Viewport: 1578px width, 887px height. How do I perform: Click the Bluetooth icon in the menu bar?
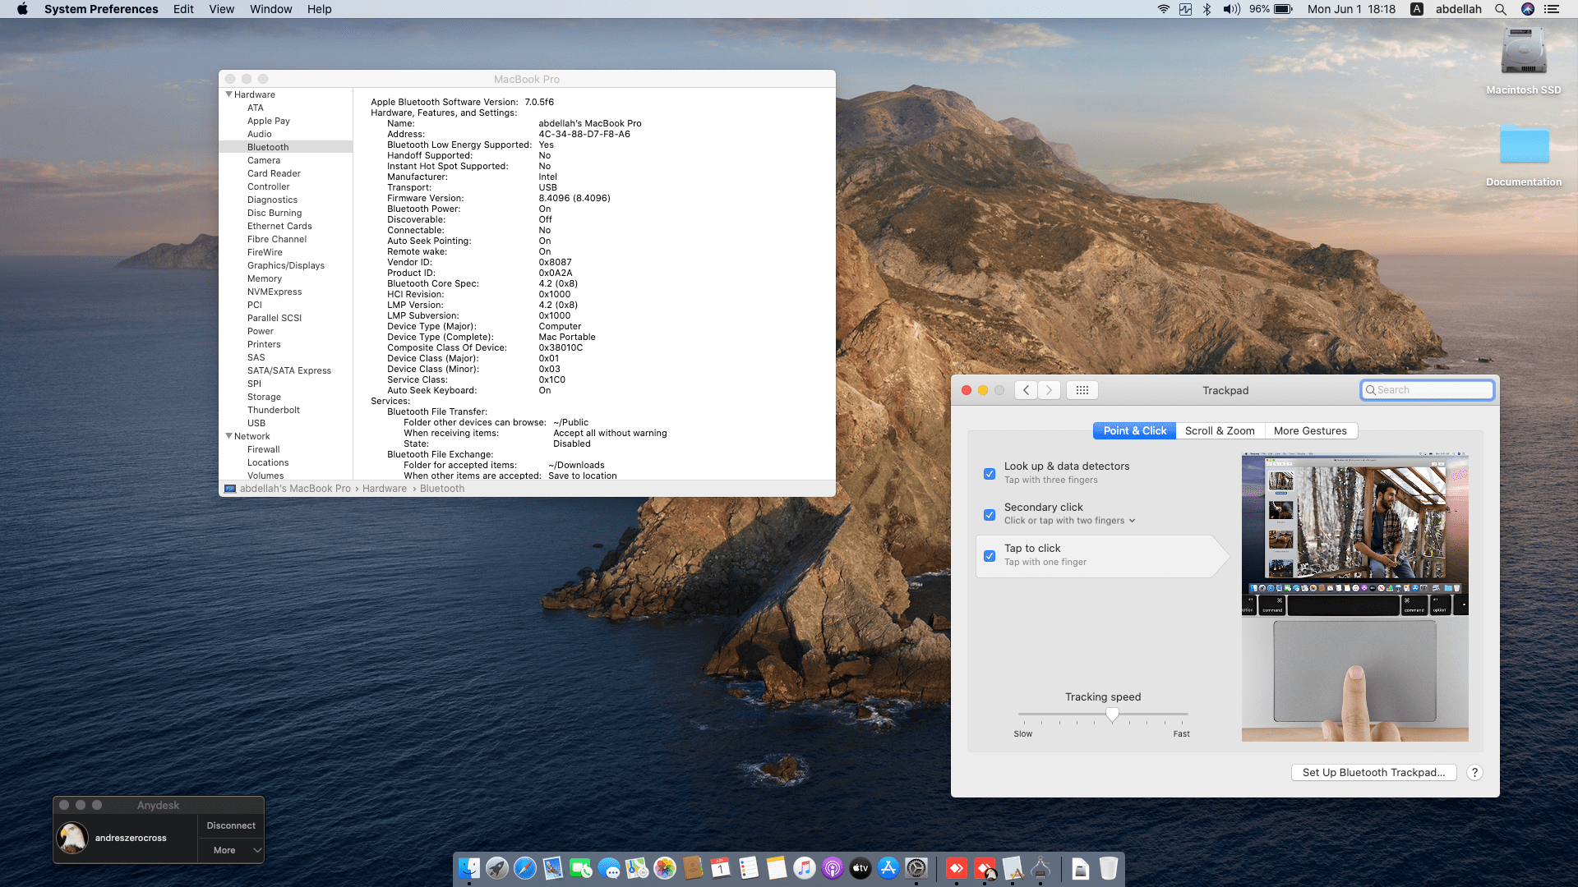(x=1207, y=9)
